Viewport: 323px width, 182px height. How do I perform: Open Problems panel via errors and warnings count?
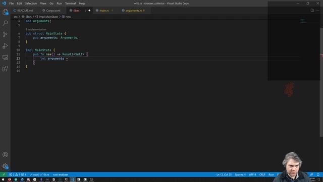pyautogui.click(x=17, y=174)
